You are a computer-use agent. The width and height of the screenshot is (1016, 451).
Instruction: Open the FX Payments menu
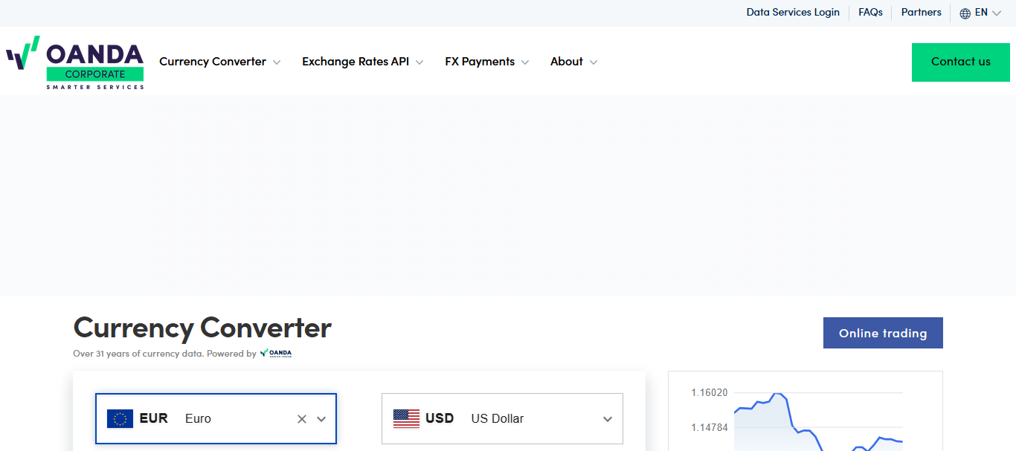coord(487,62)
